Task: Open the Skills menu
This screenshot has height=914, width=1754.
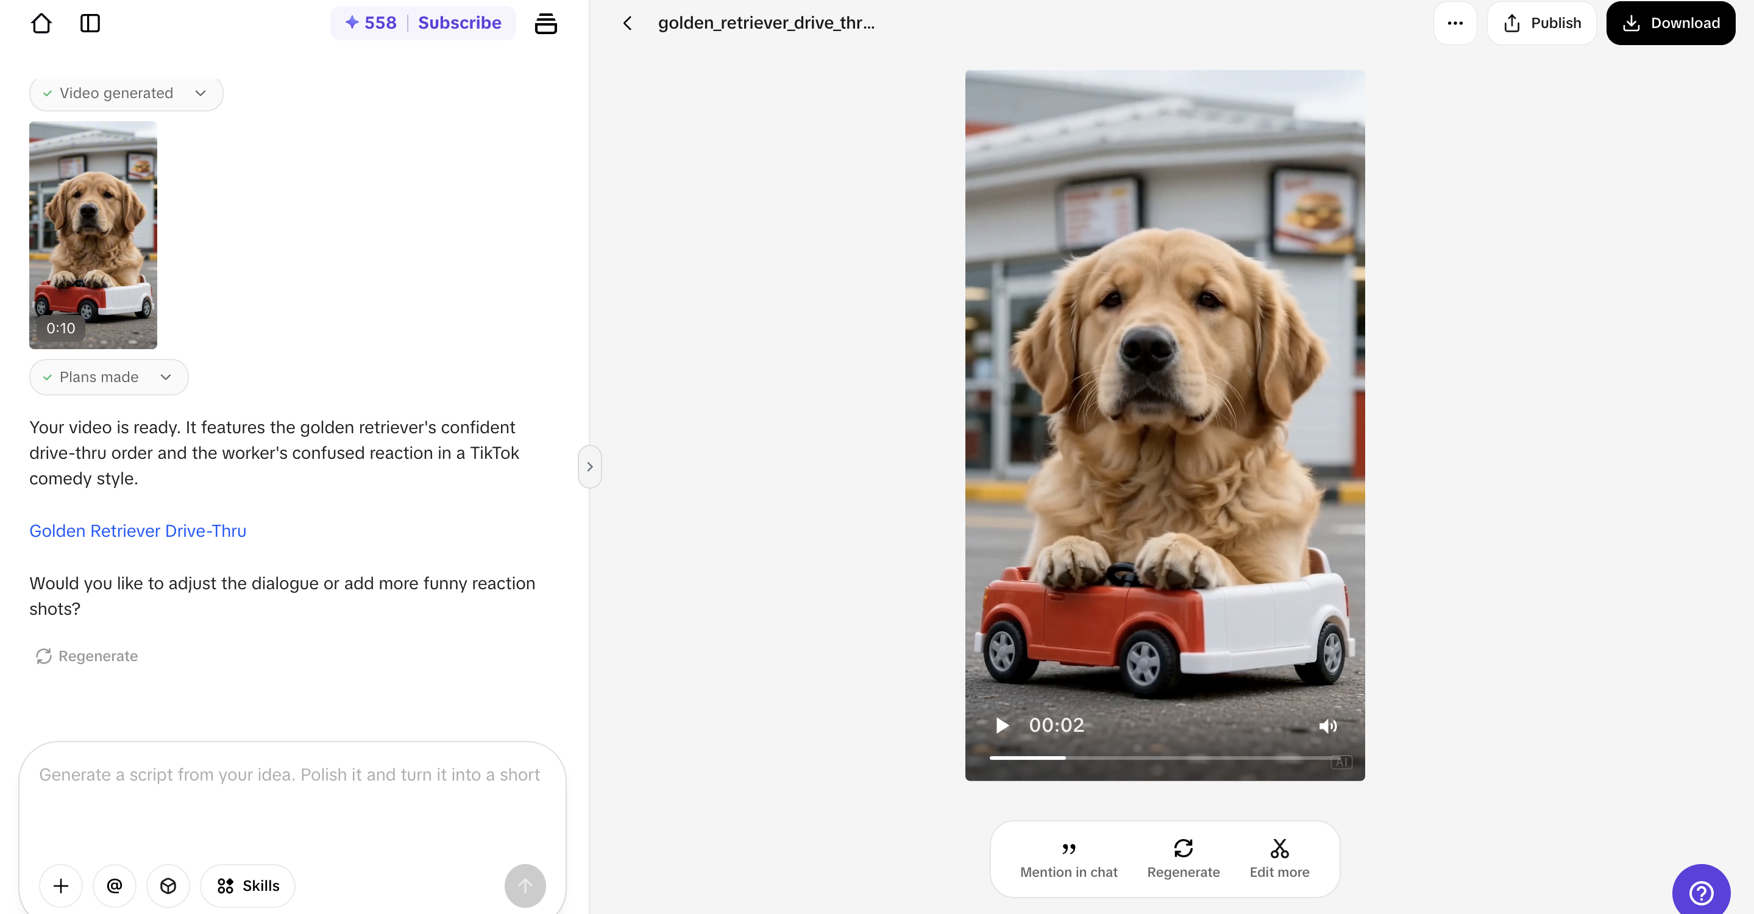Action: click(248, 885)
